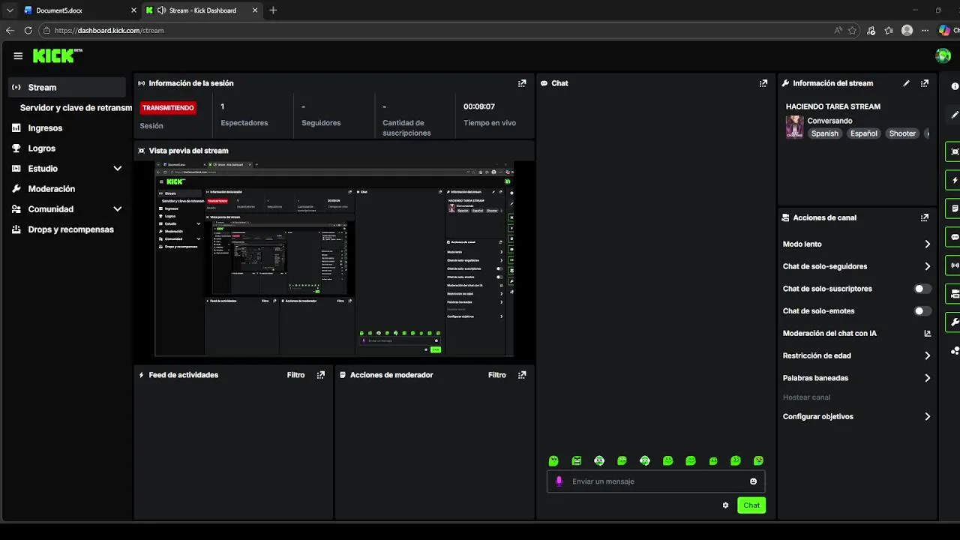Click the Conversando category thumbnail

pos(794,127)
